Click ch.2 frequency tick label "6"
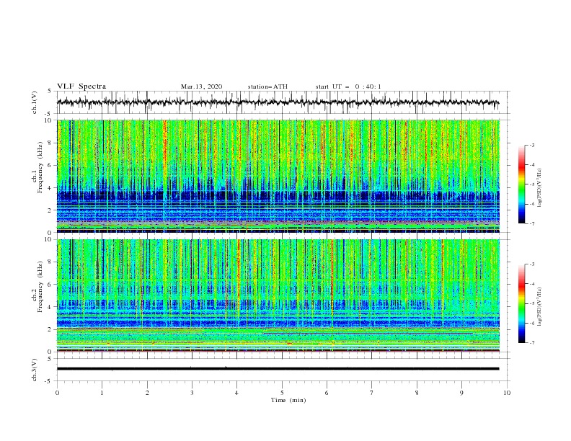Viewport: 571px width, 441px height. (x=51, y=285)
